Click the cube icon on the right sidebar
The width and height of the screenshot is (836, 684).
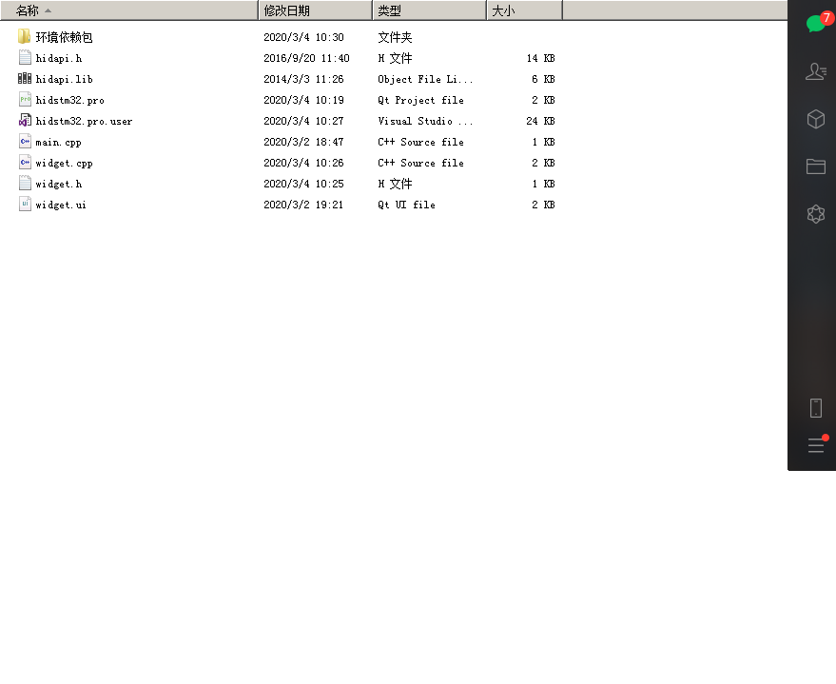pos(814,119)
